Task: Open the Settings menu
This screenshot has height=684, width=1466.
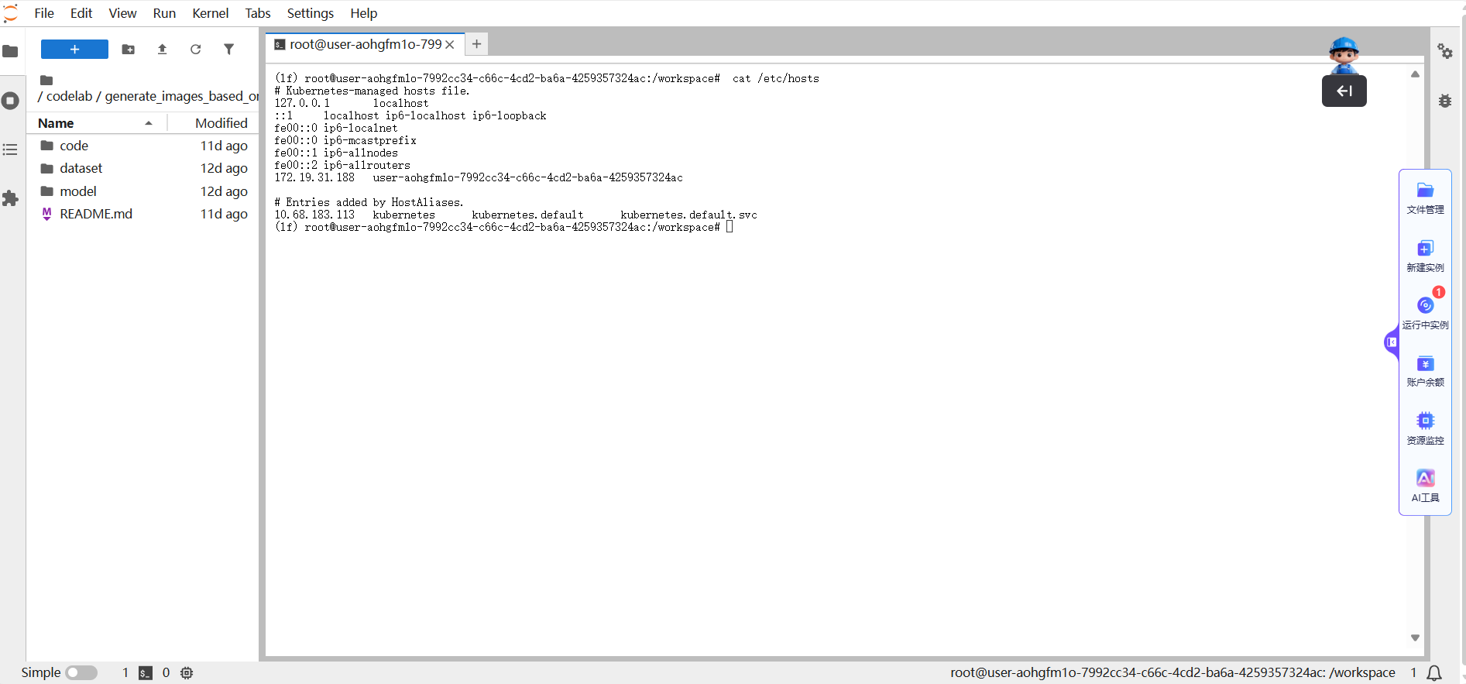Action: [x=310, y=13]
